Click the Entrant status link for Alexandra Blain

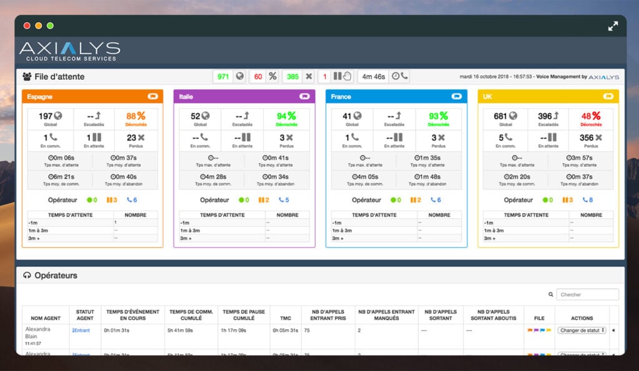pos(81,330)
